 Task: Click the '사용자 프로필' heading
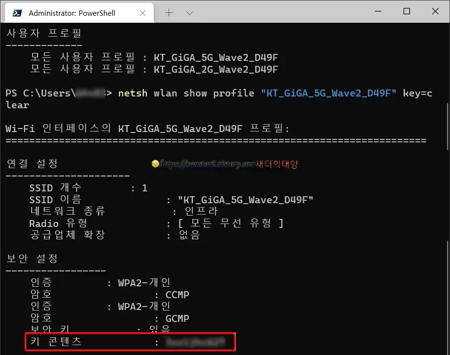coord(44,33)
